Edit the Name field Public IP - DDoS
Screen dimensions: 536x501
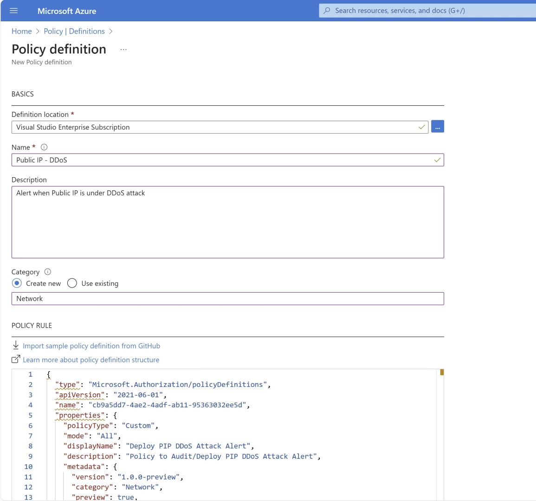click(x=228, y=160)
